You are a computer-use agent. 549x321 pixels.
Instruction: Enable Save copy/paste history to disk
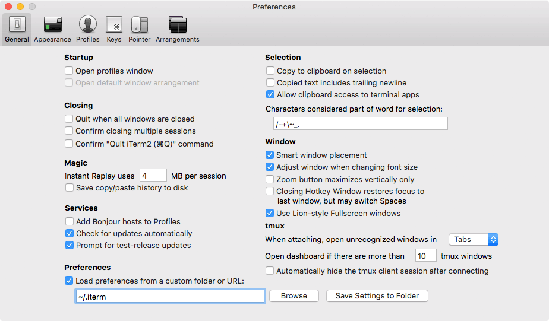tap(70, 187)
